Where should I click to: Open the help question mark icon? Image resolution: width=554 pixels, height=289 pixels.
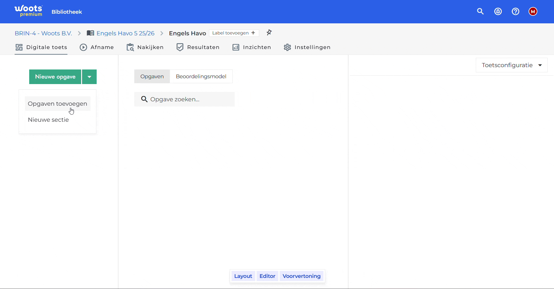515,11
